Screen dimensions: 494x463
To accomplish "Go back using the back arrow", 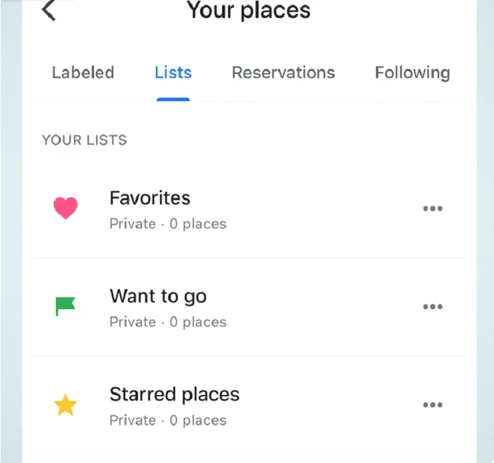I will (x=49, y=11).
